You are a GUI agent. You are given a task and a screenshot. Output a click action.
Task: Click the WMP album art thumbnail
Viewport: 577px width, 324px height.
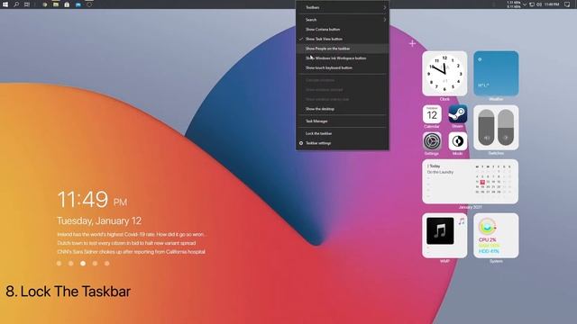(440, 230)
